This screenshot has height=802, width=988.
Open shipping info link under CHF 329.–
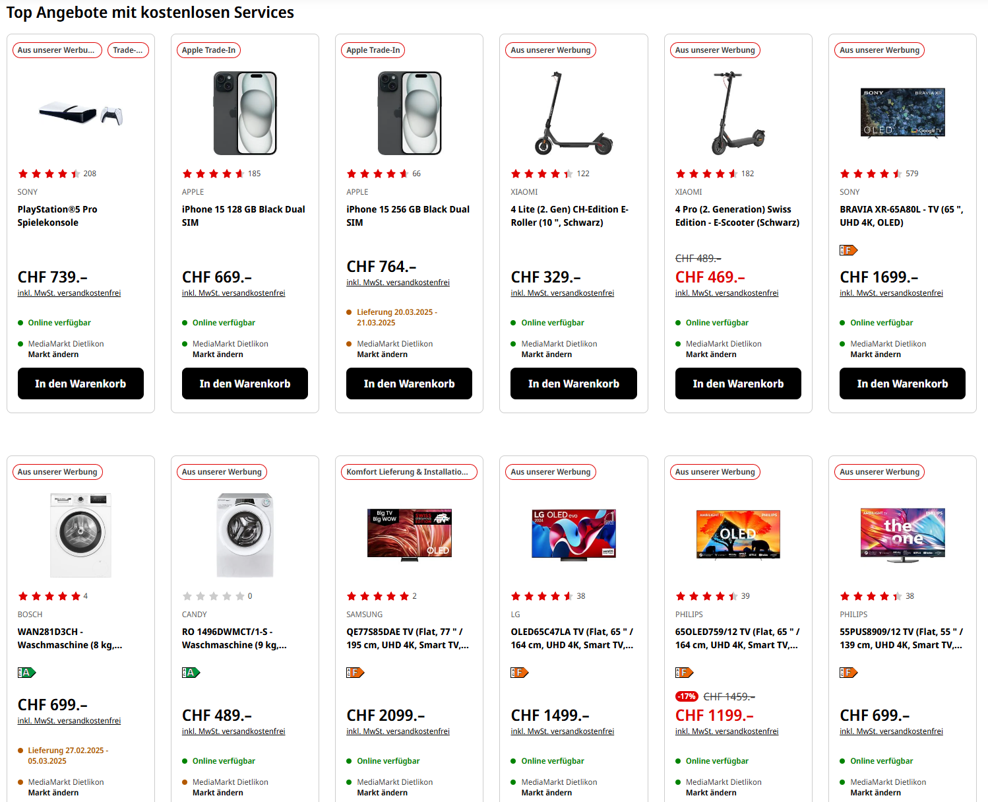[x=562, y=293]
